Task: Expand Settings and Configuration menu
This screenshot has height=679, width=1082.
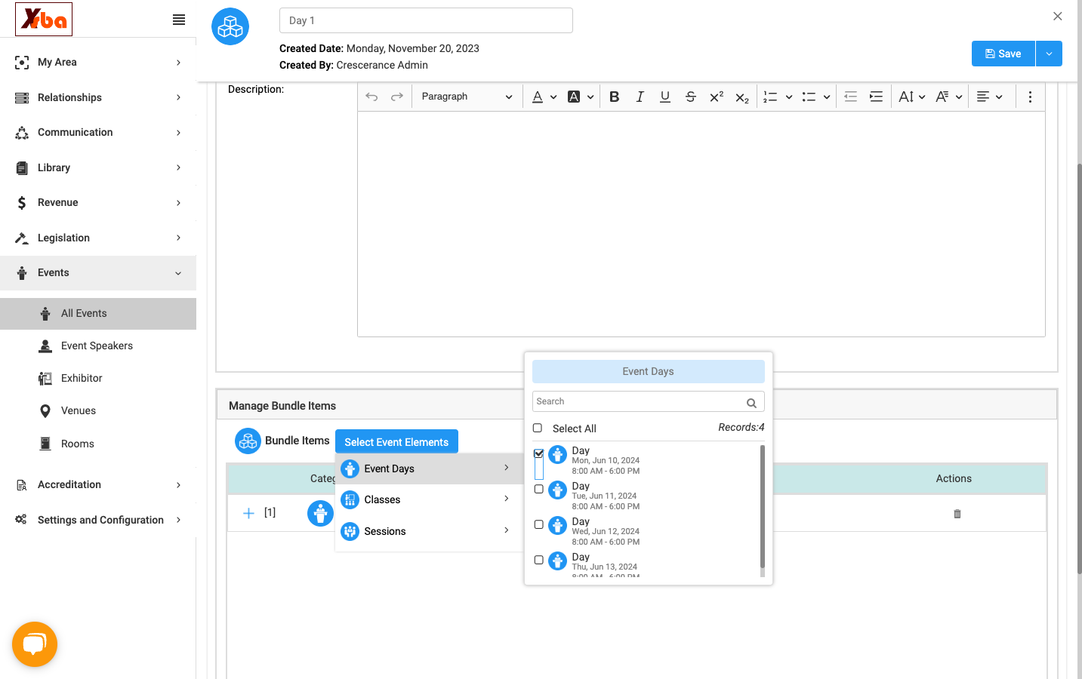Action: pyautogui.click(x=98, y=520)
